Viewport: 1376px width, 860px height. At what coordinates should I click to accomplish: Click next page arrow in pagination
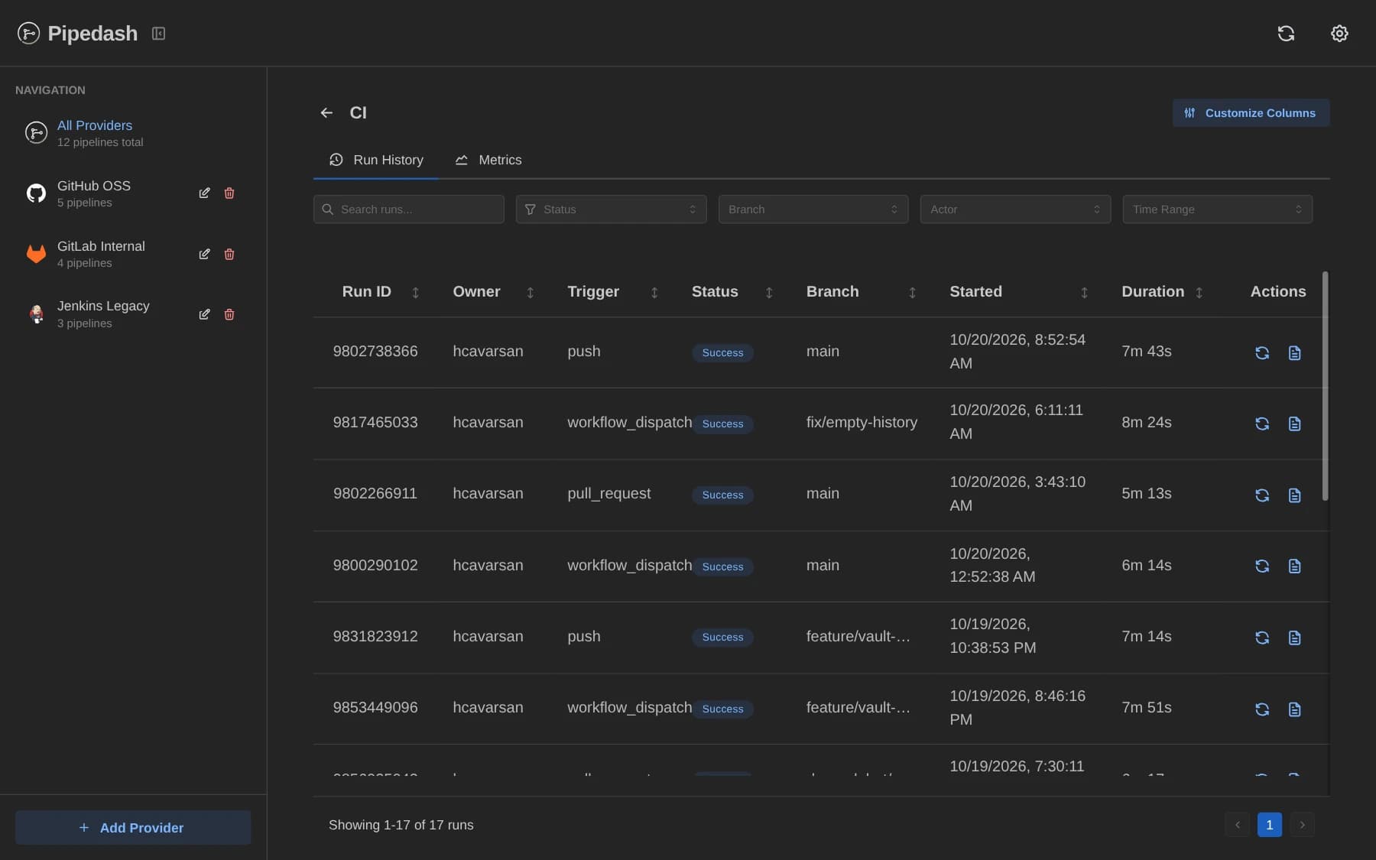[1303, 825]
